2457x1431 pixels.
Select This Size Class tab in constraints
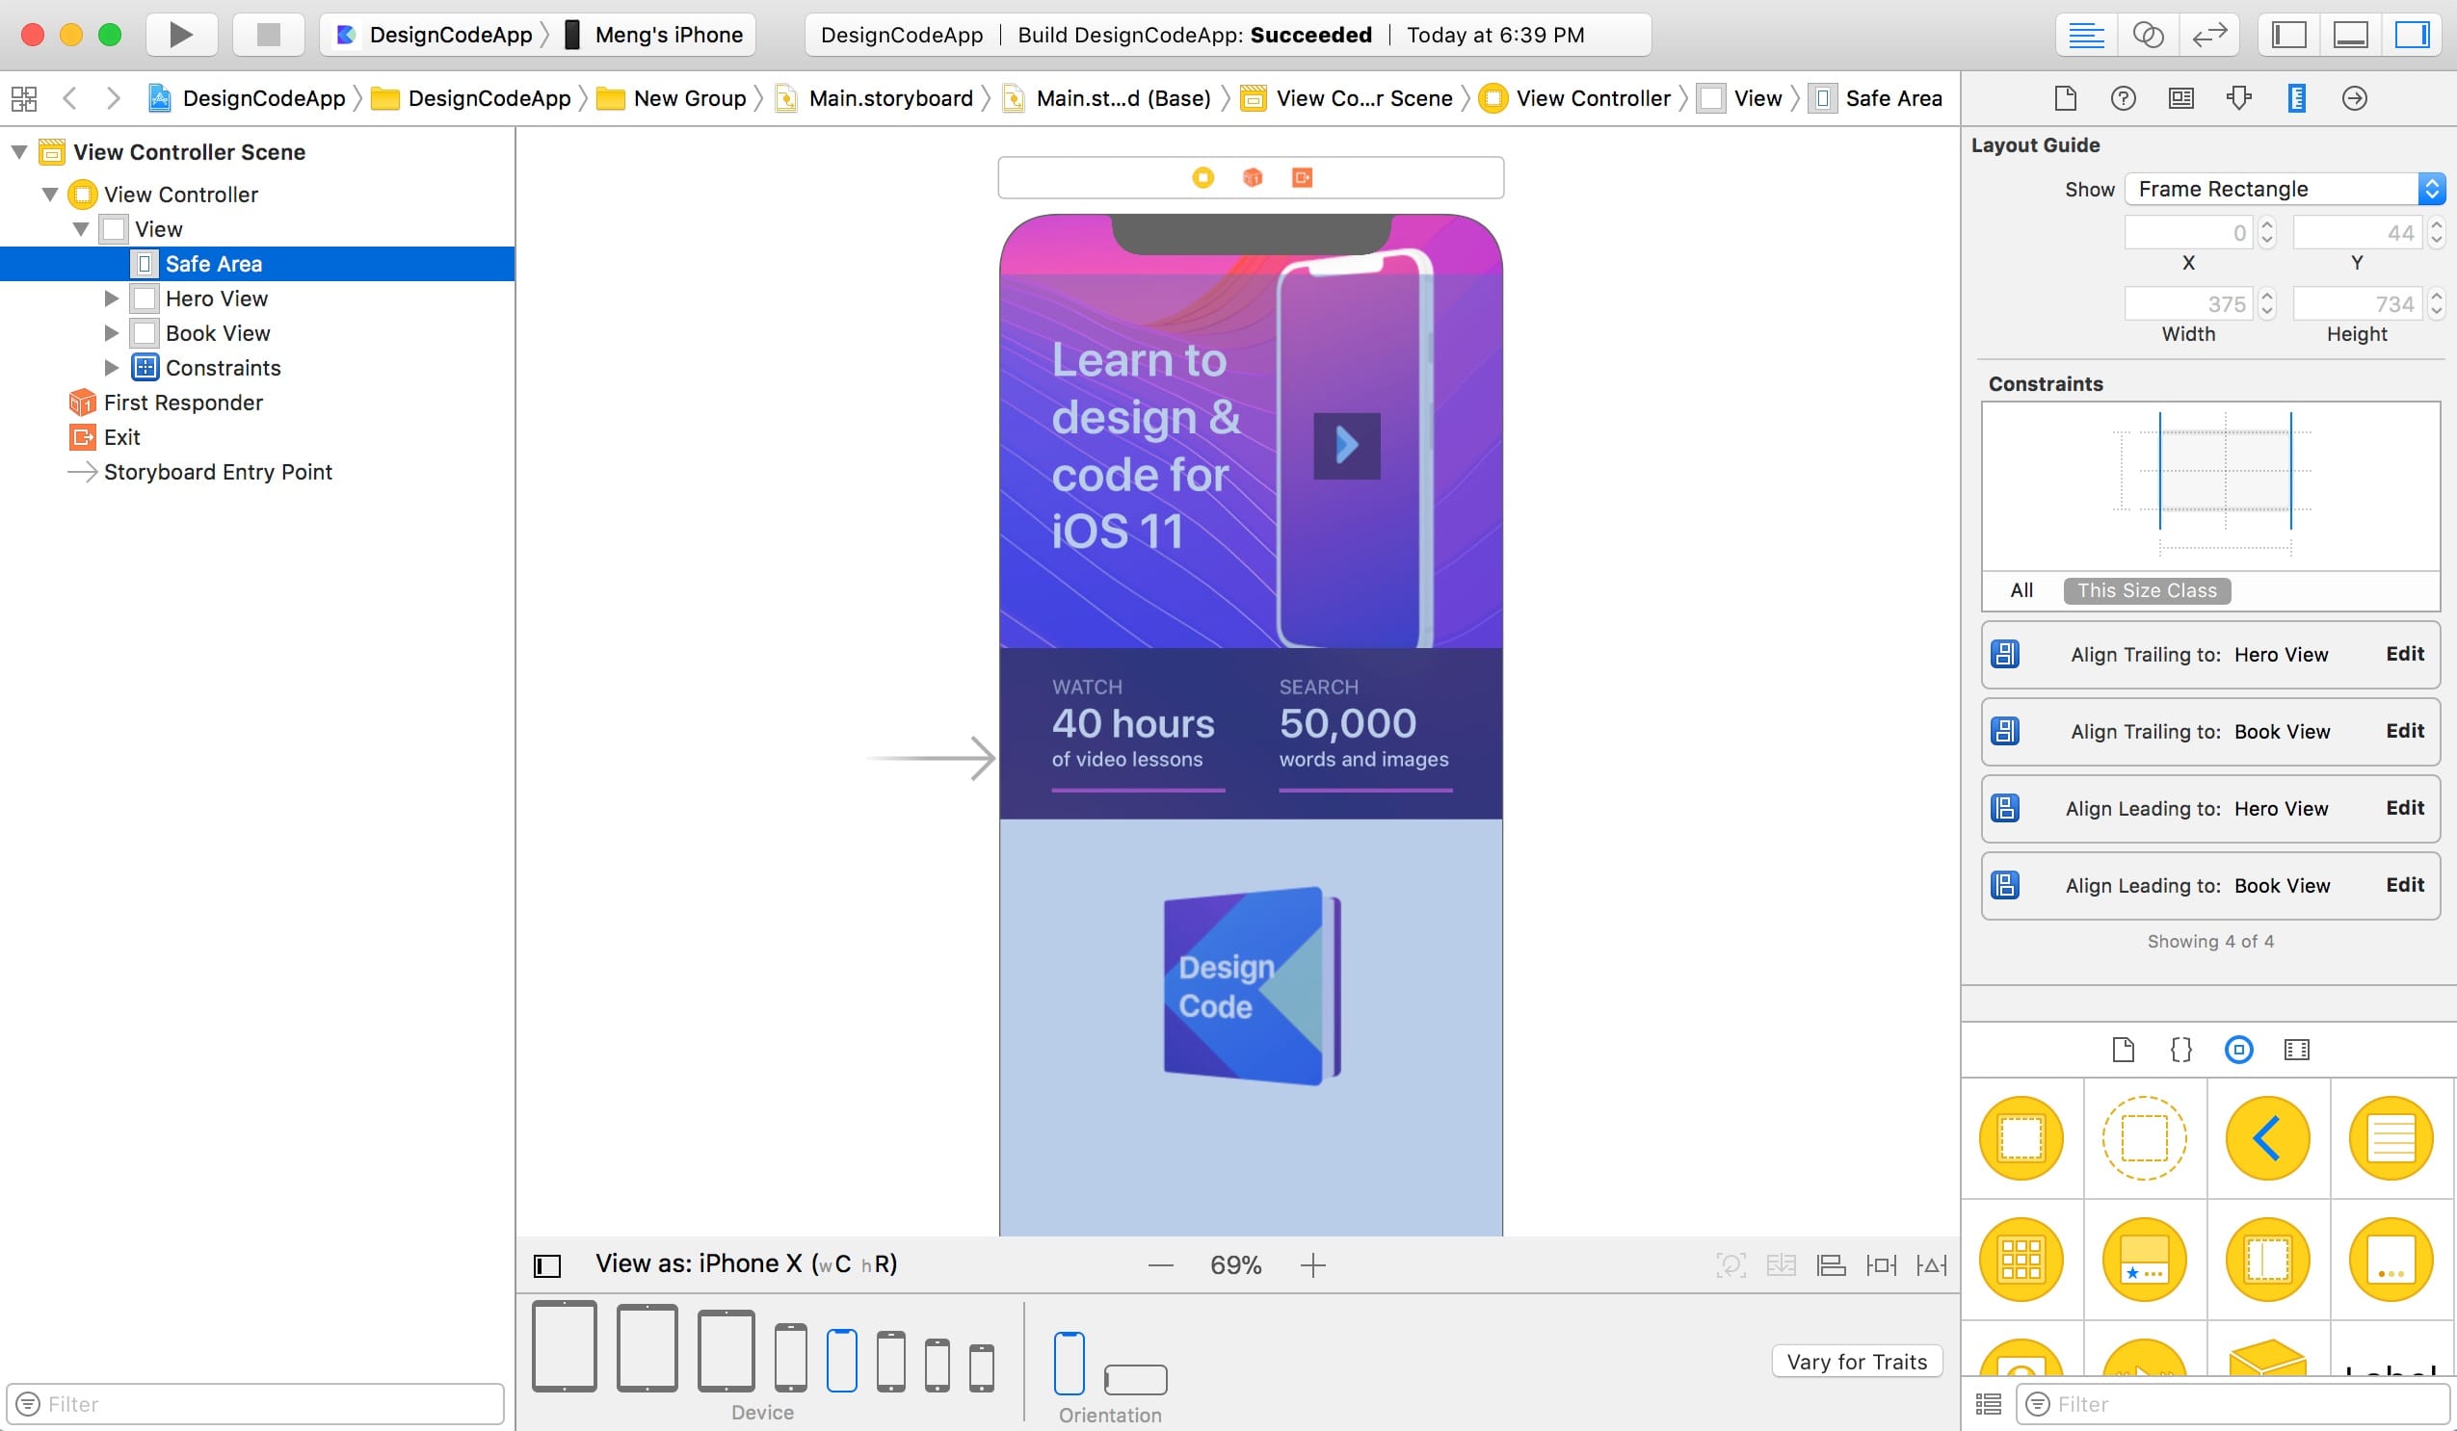point(2145,589)
